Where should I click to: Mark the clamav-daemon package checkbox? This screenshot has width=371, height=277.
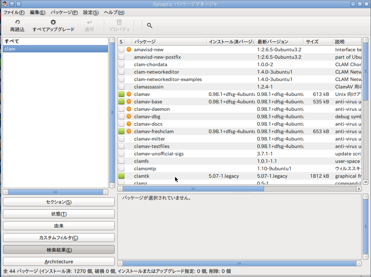121,109
